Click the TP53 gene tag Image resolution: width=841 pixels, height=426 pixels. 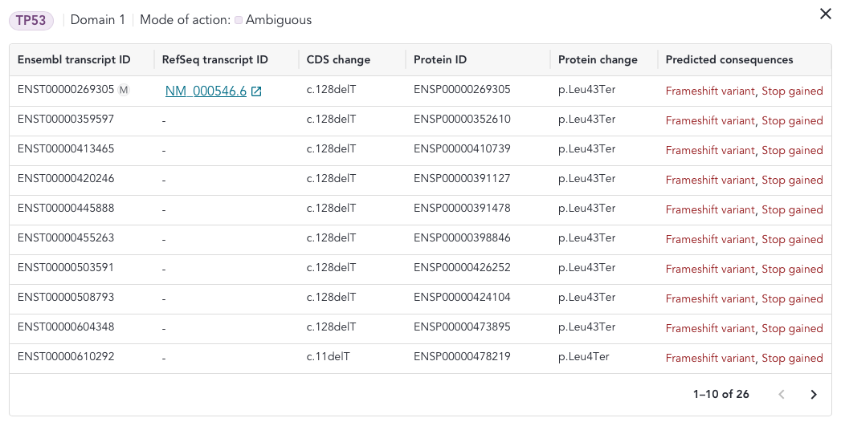[31, 20]
